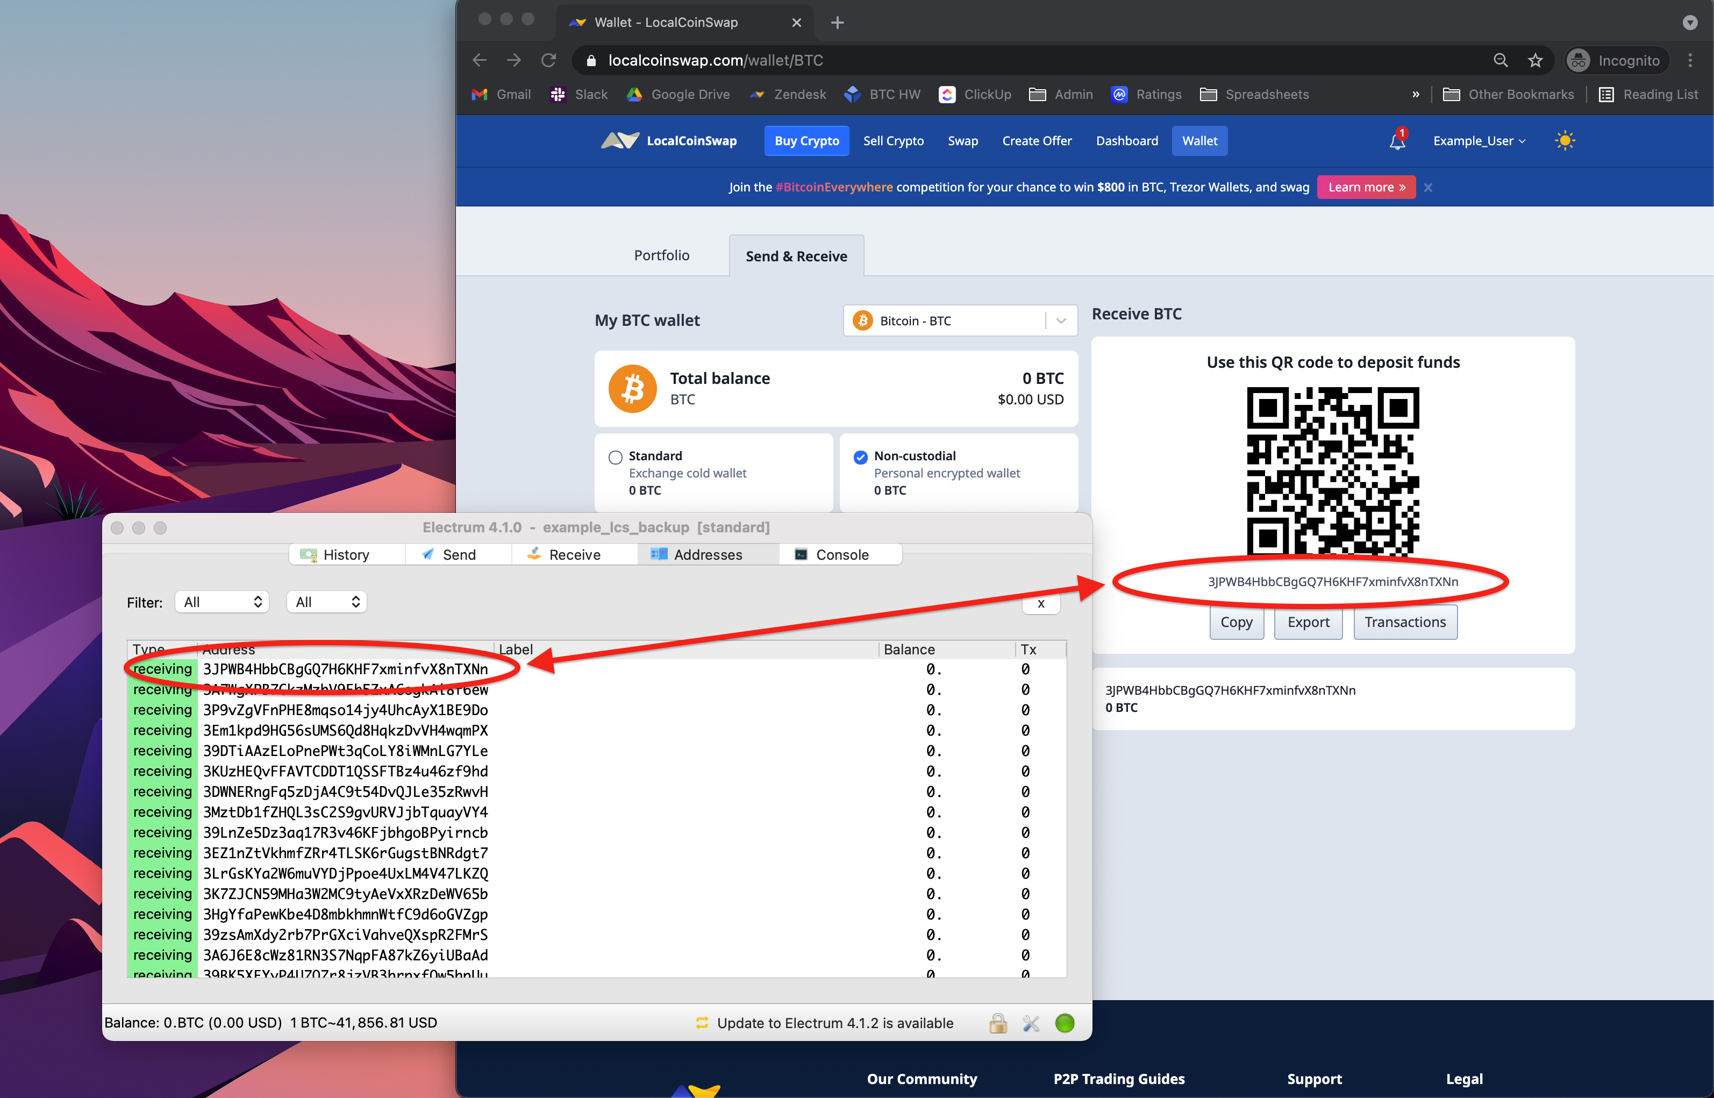Select address row 3P9vZgVFnPHE8mqso14jy4UhcAyX1BE9Do
The width and height of the screenshot is (1714, 1098).
(x=597, y=710)
